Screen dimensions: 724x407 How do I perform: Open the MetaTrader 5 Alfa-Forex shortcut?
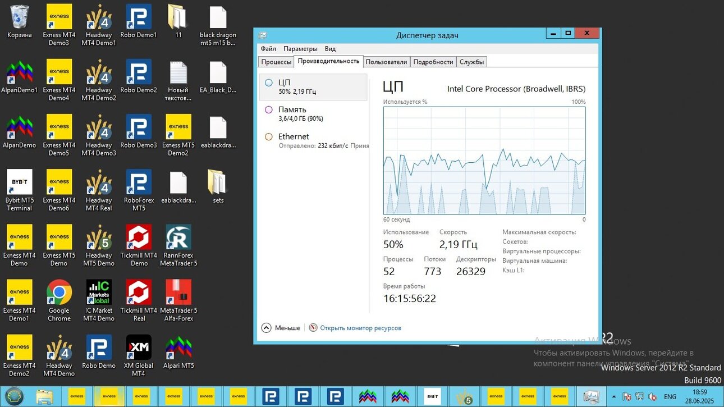(178, 300)
